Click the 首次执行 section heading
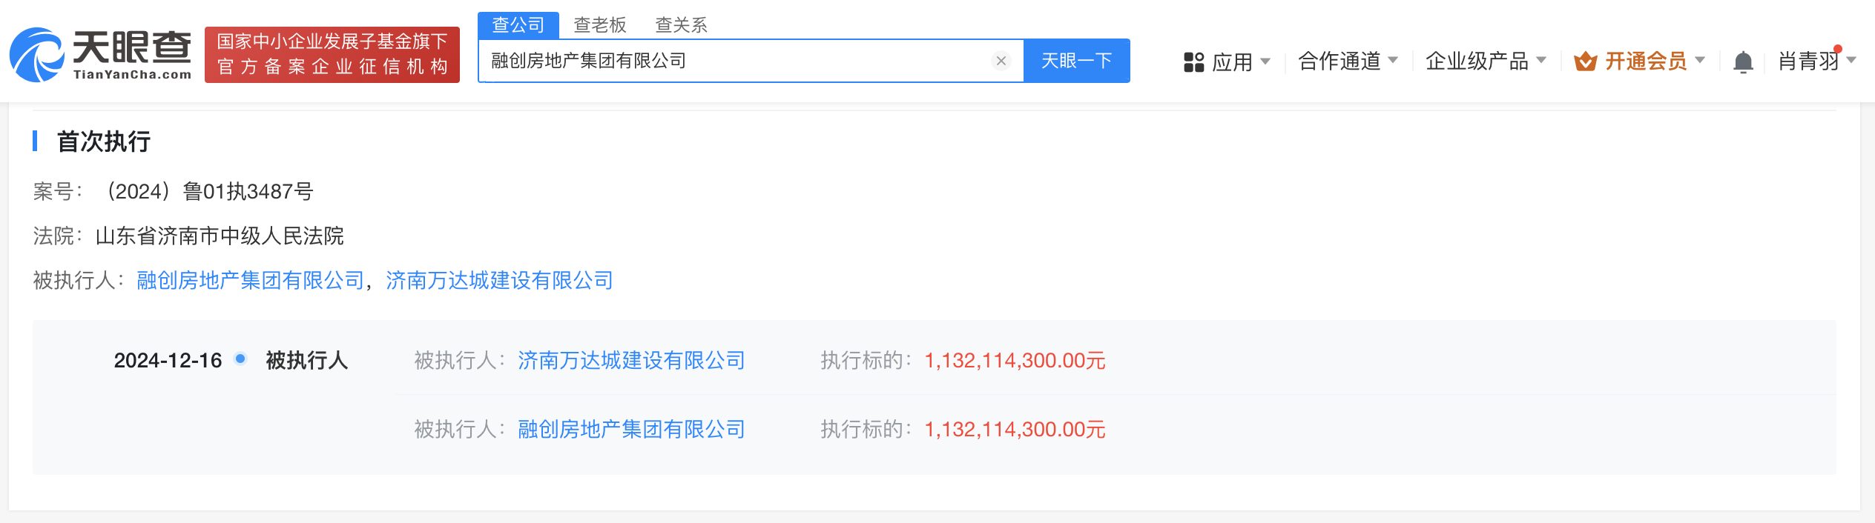The height and width of the screenshot is (523, 1875). pos(104,141)
